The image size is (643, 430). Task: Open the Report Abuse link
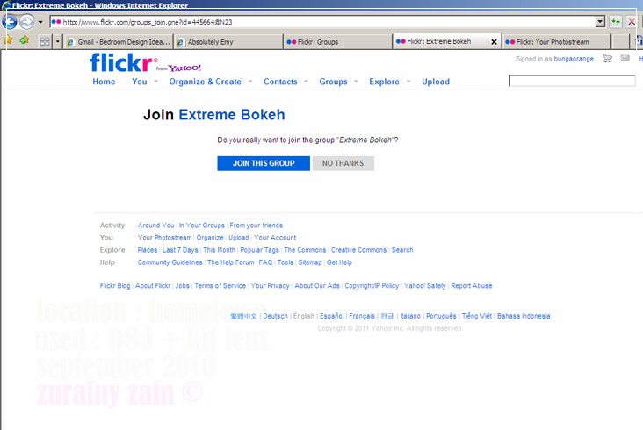pos(472,286)
